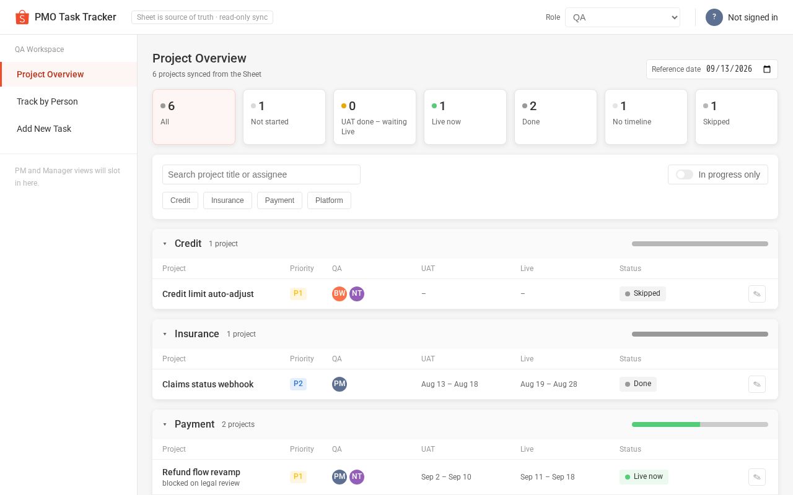Click the 'blocked on legal review' note
The width and height of the screenshot is (793, 495).
[201, 483]
